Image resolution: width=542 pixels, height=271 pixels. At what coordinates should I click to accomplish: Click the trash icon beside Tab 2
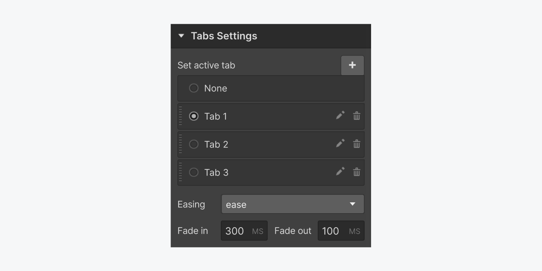pyautogui.click(x=357, y=144)
